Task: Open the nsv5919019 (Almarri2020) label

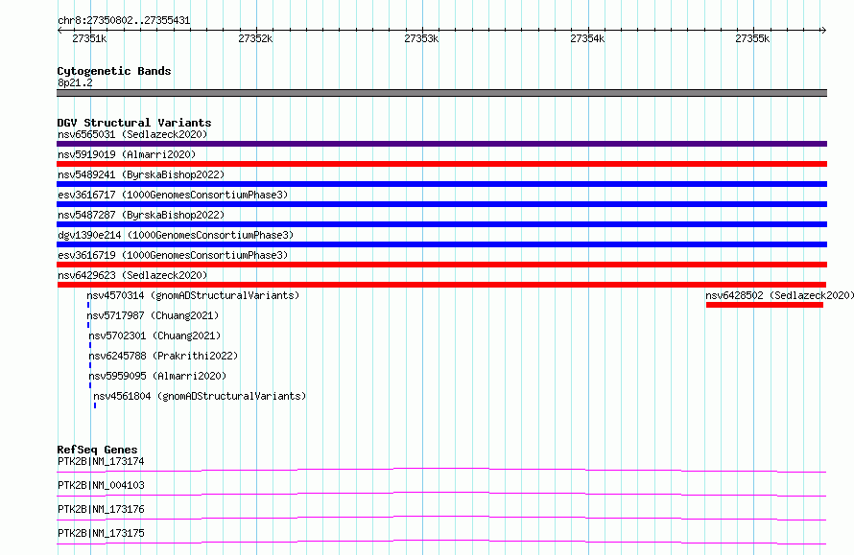Action: tap(127, 154)
